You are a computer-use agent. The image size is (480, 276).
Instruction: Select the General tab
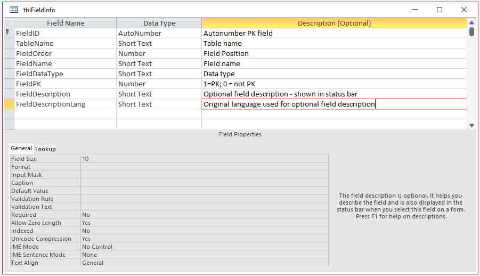21,148
